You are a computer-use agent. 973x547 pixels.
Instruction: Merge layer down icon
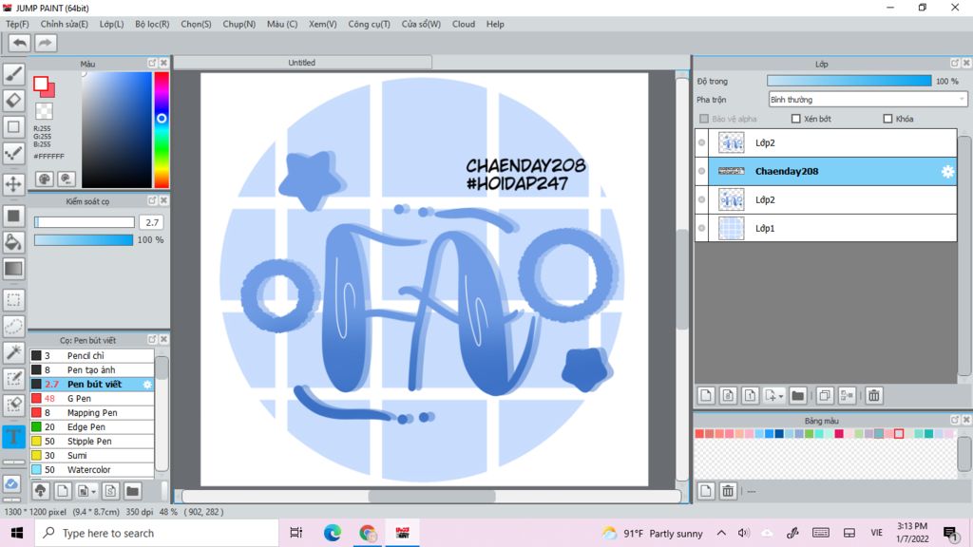(847, 396)
